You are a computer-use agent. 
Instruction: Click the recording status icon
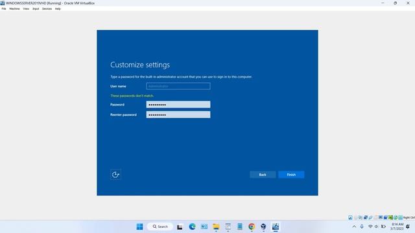[x=386, y=217]
